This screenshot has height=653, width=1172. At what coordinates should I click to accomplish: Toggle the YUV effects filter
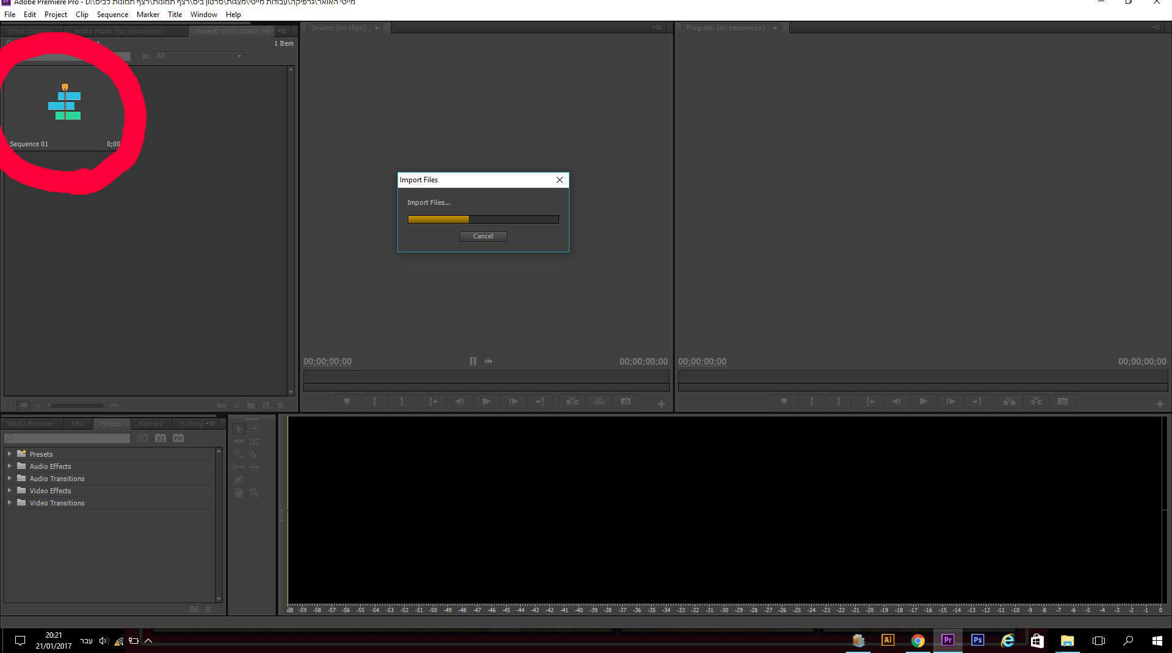tap(178, 438)
